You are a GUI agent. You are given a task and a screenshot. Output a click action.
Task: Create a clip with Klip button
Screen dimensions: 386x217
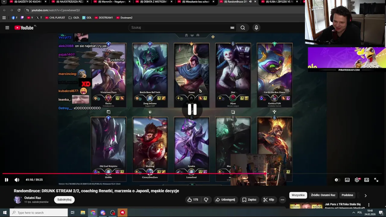[x=268, y=200]
